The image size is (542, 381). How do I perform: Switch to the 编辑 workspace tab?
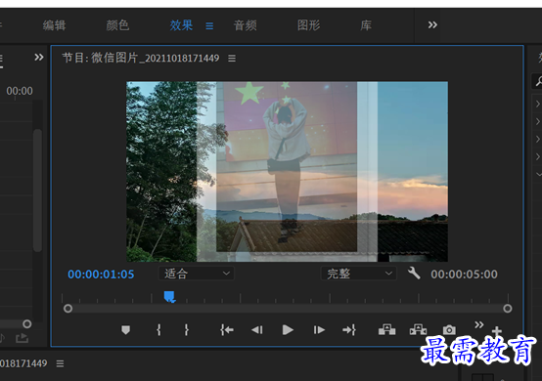point(54,25)
